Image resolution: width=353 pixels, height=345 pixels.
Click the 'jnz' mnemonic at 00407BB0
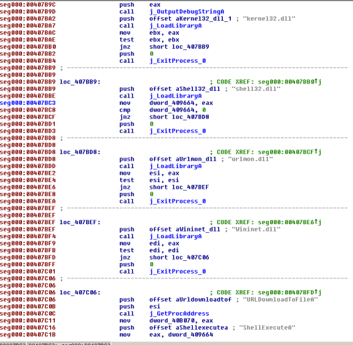125,47
